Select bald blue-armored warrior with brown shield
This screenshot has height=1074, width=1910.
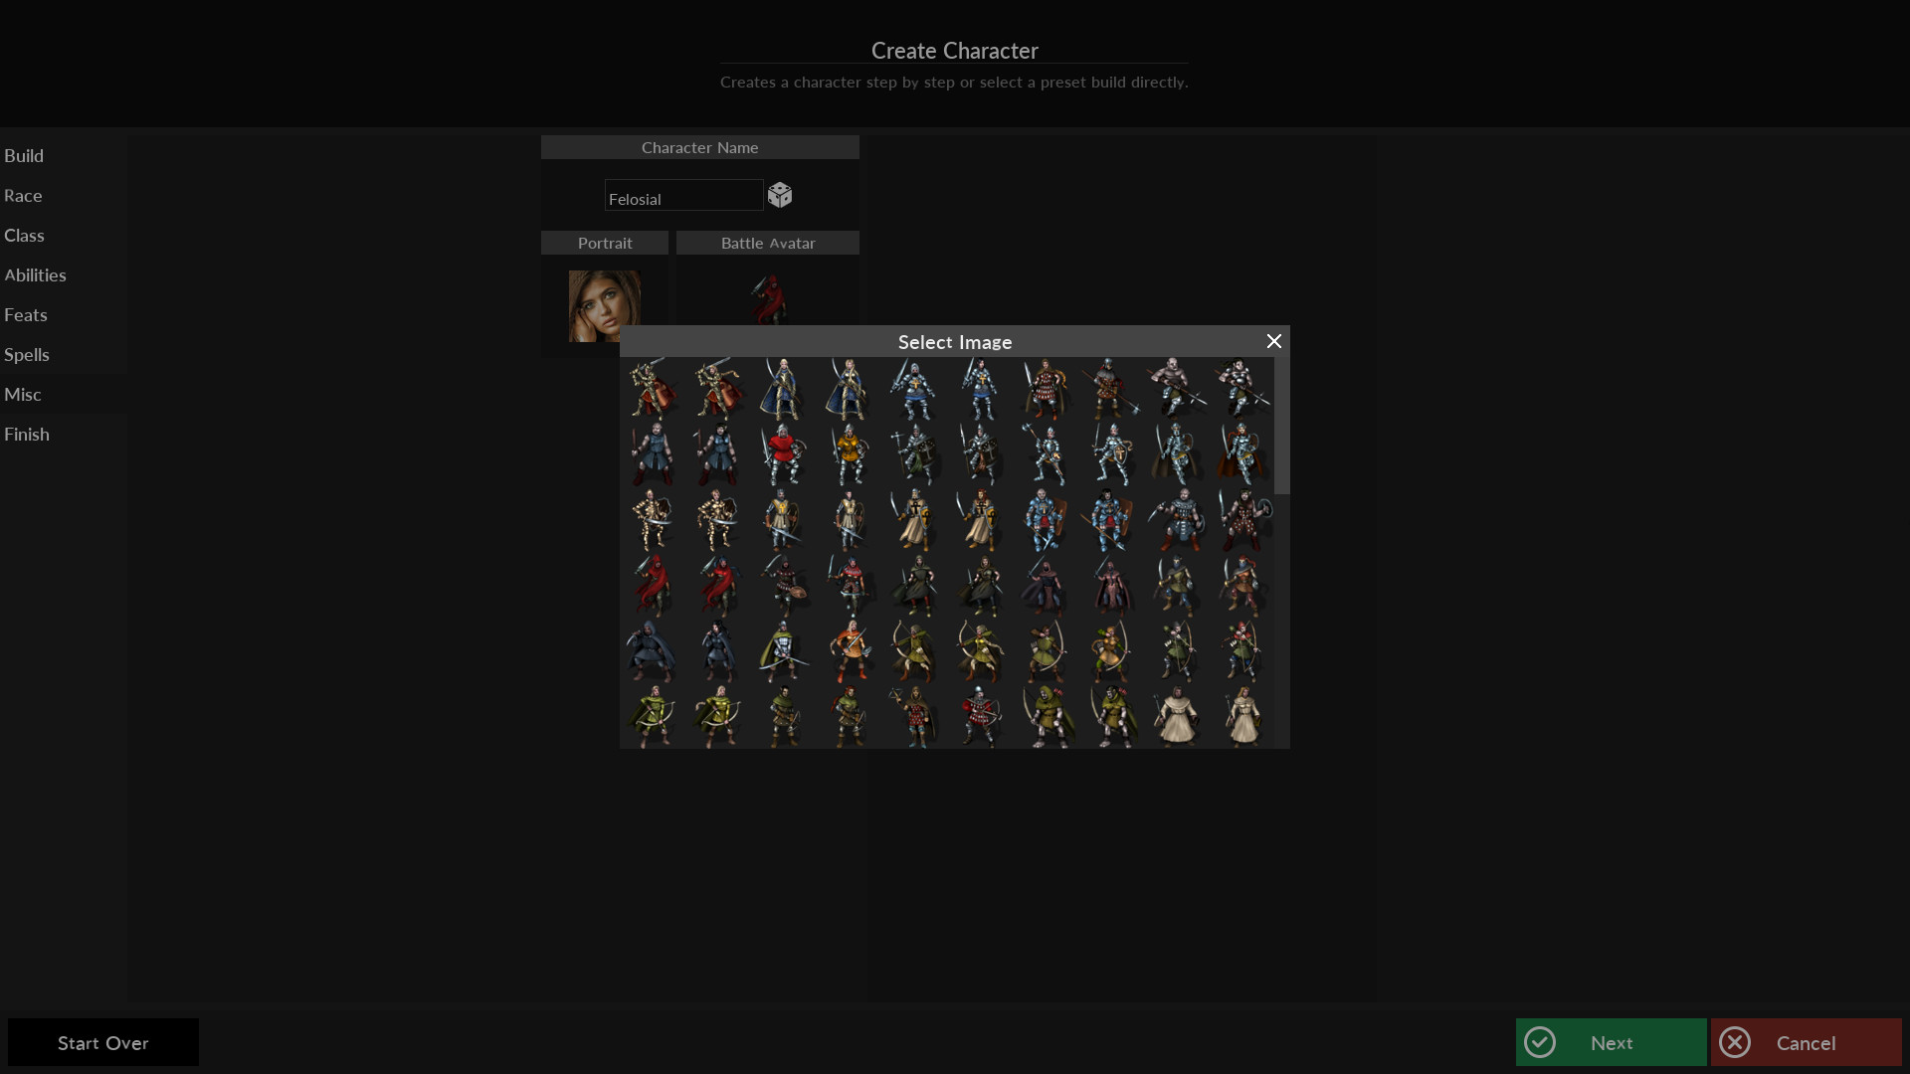1045,520
